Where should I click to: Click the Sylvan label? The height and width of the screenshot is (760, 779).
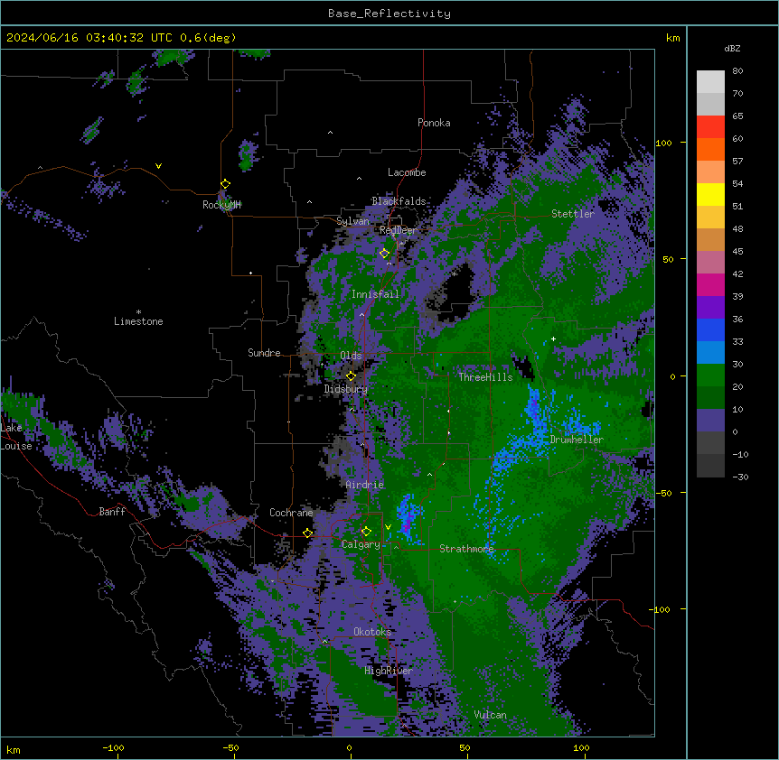pyautogui.click(x=352, y=221)
